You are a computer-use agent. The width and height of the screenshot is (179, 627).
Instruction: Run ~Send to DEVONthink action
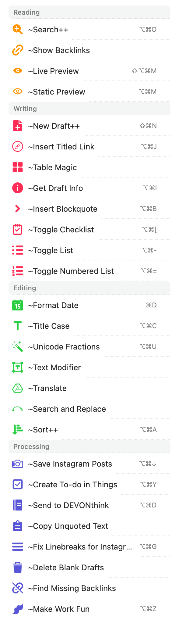pos(89,505)
